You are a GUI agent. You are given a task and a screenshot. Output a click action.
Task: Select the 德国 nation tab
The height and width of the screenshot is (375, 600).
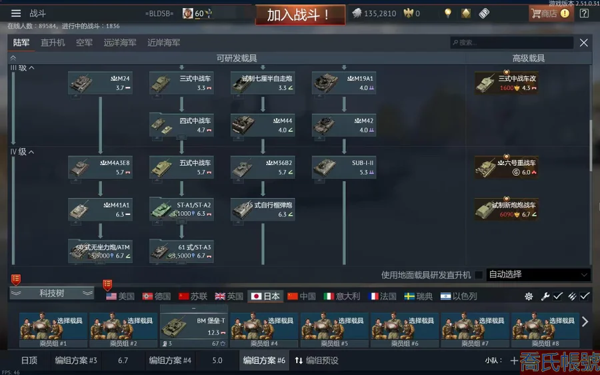click(x=157, y=296)
